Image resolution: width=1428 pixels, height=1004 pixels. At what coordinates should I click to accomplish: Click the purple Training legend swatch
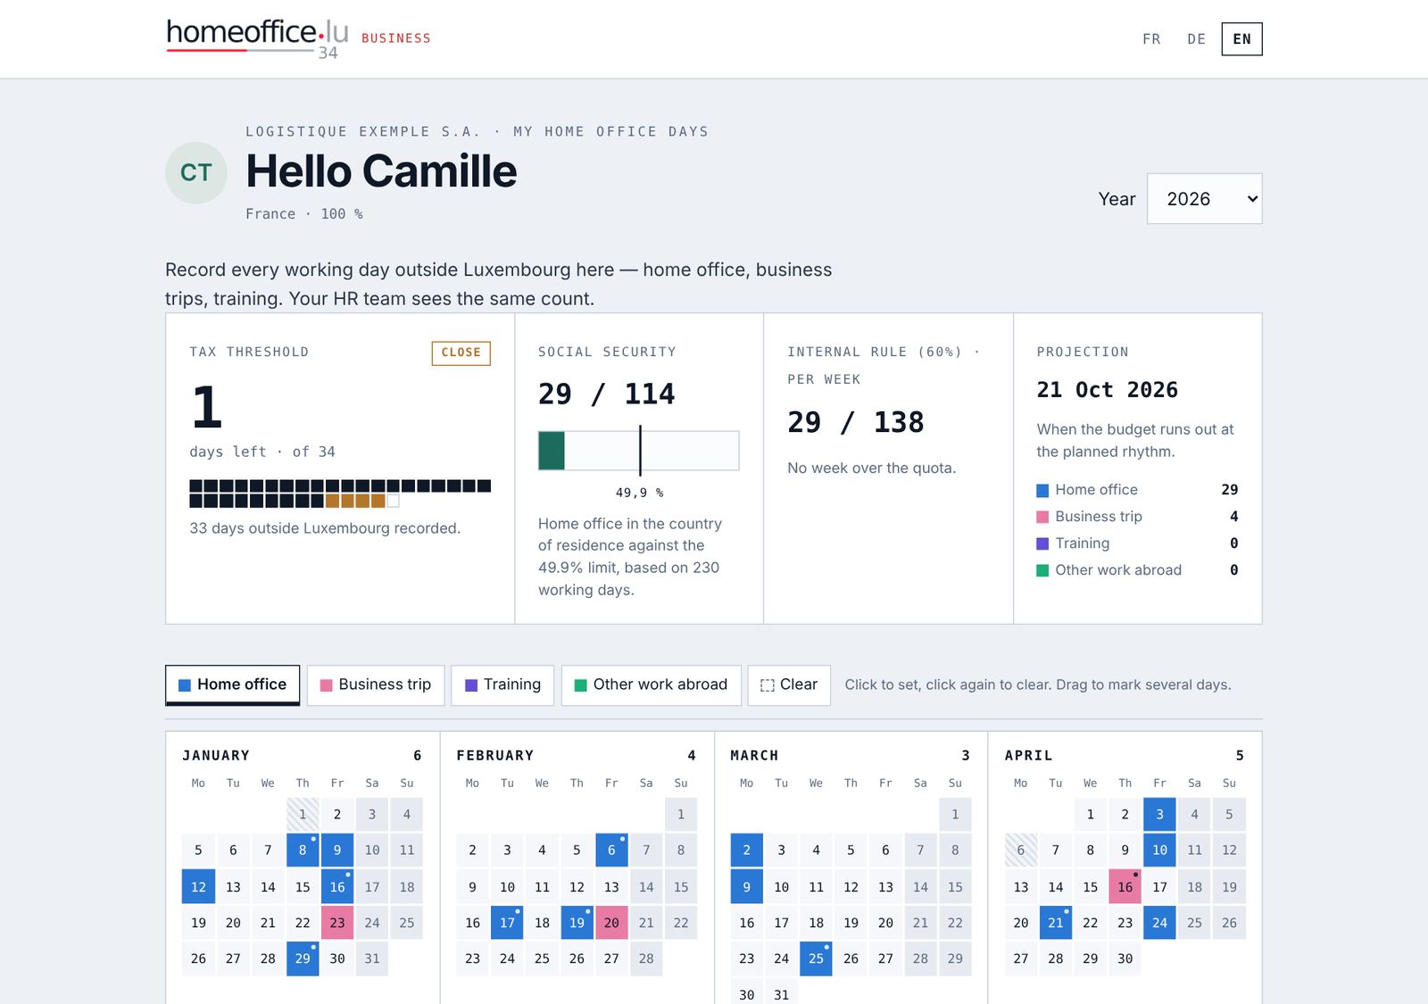[x=1042, y=543]
